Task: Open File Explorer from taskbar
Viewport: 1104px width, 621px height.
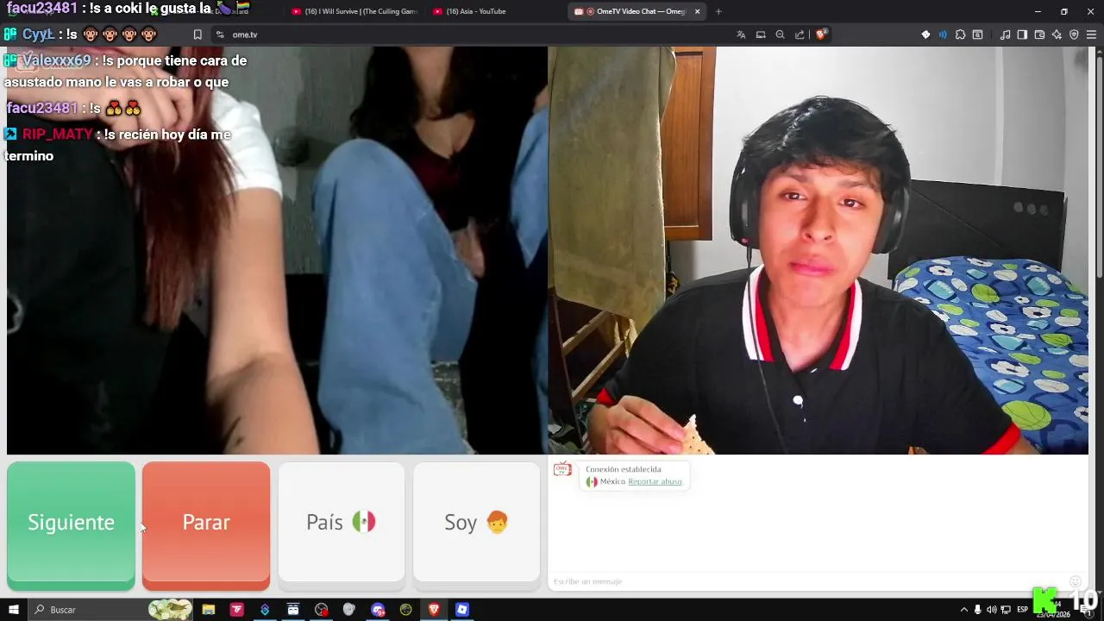Action: (209, 610)
